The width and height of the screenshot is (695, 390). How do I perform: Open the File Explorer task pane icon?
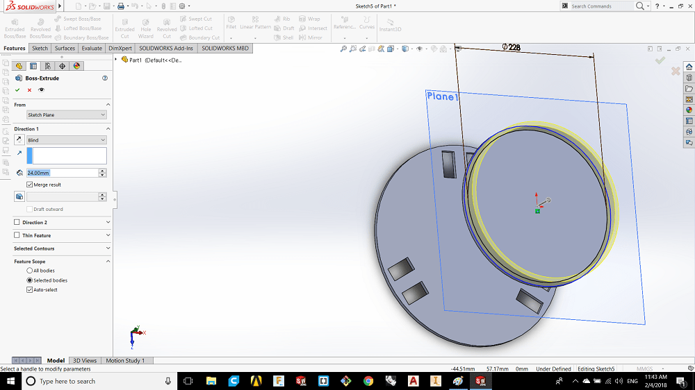pos(689,89)
